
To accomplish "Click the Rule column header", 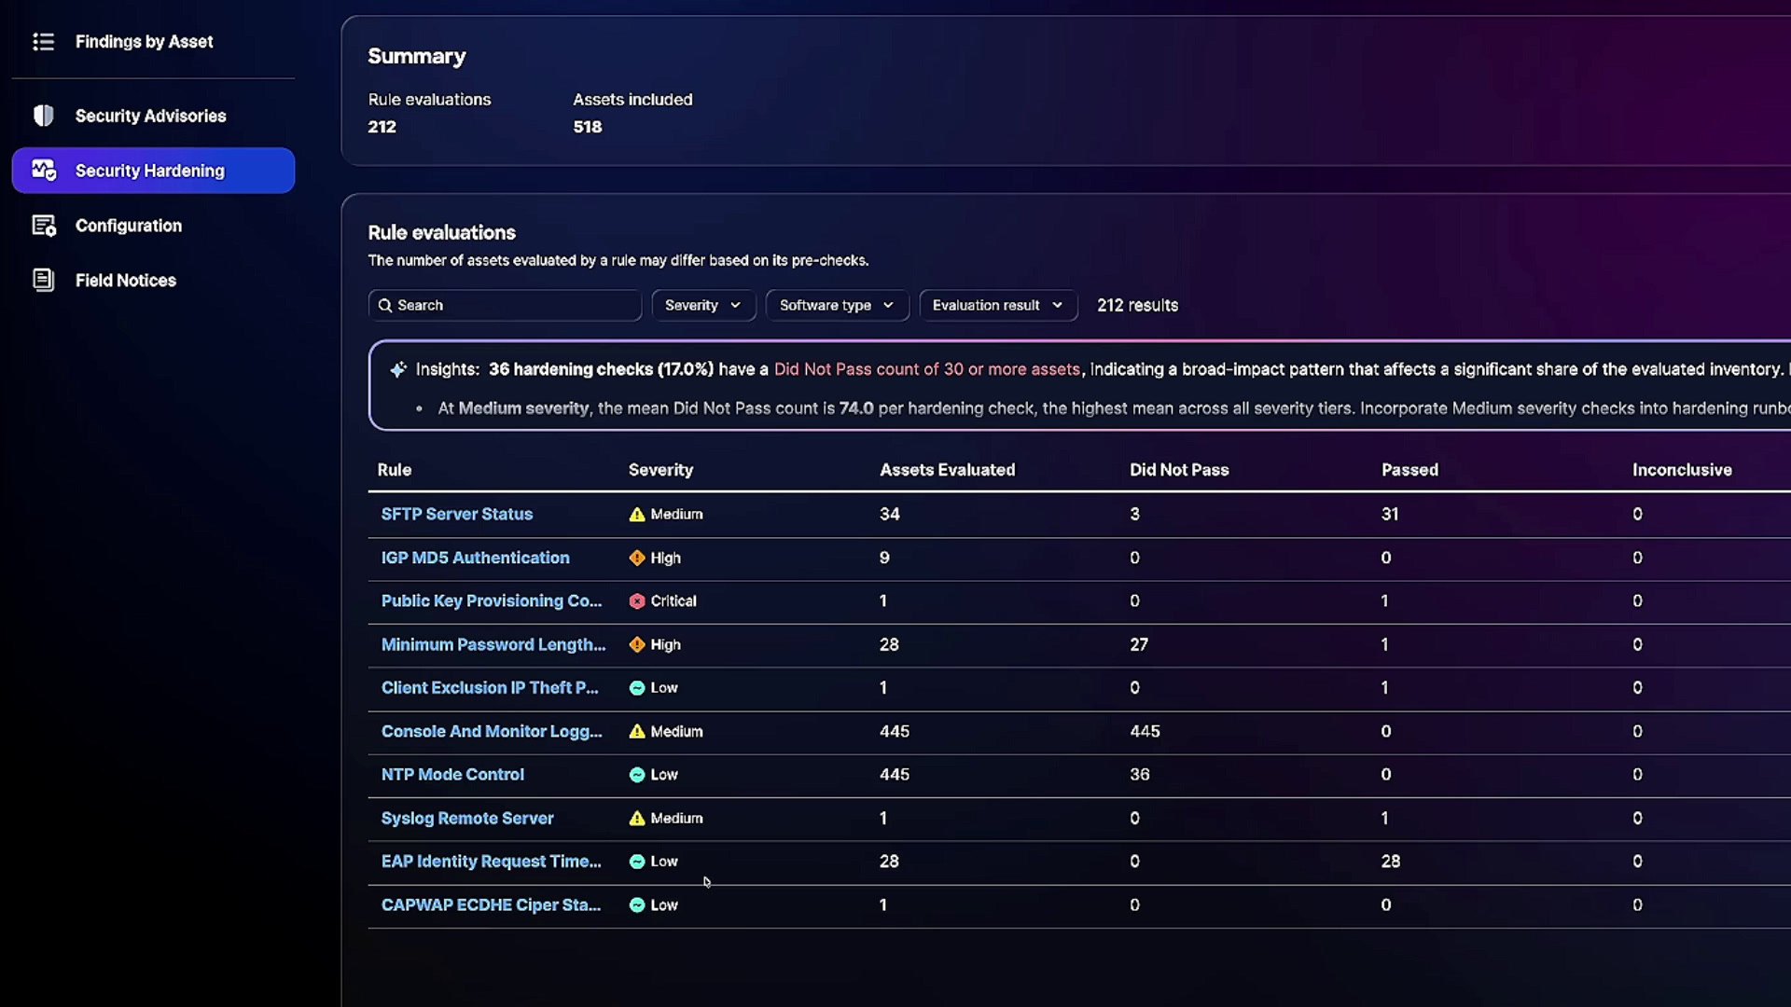I will point(394,470).
